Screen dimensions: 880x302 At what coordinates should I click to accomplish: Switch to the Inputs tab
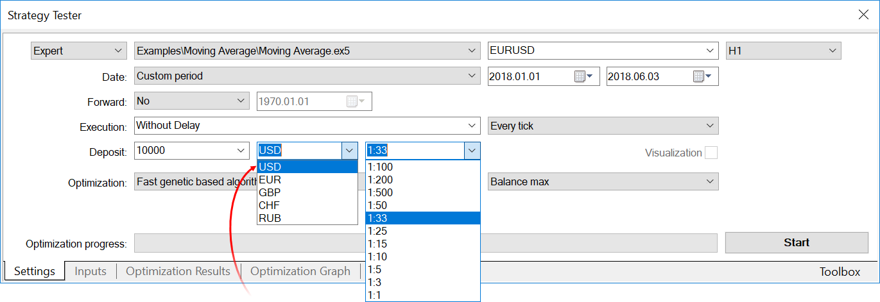(x=91, y=271)
